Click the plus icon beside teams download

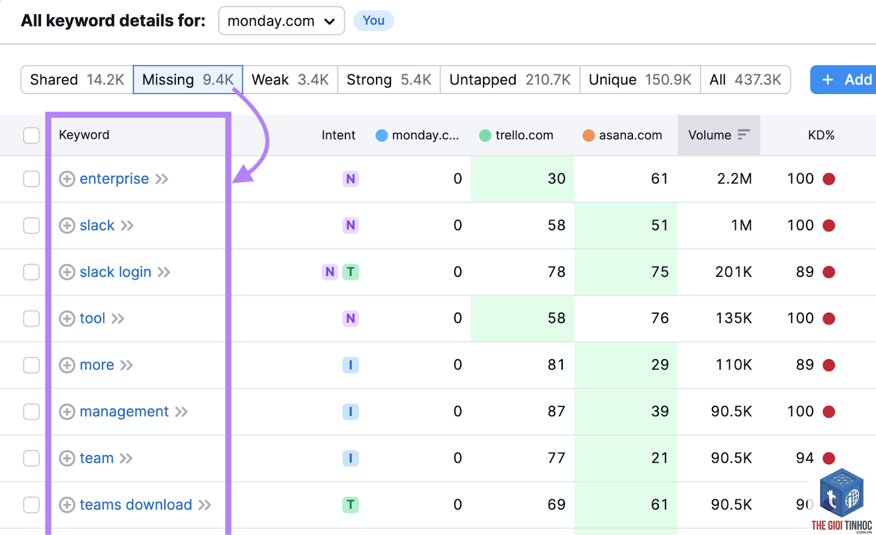(x=67, y=505)
